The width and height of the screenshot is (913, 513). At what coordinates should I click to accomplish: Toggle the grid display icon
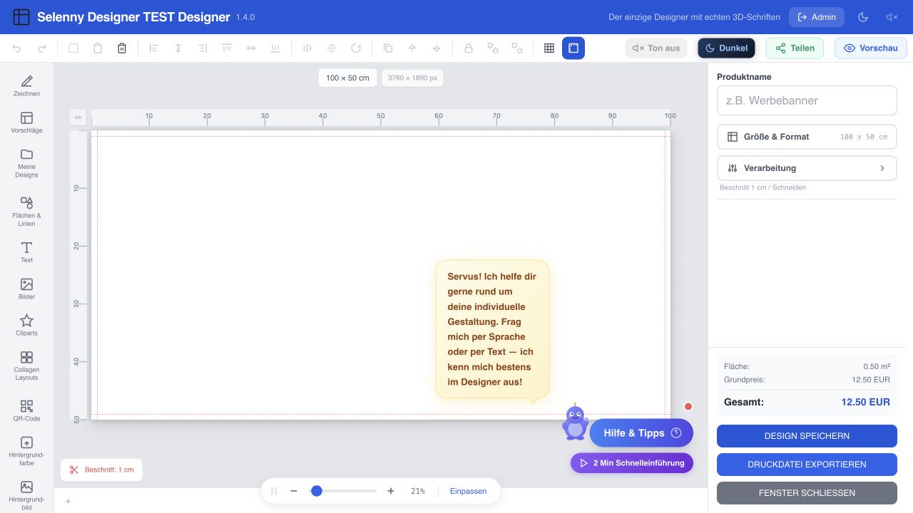549,48
